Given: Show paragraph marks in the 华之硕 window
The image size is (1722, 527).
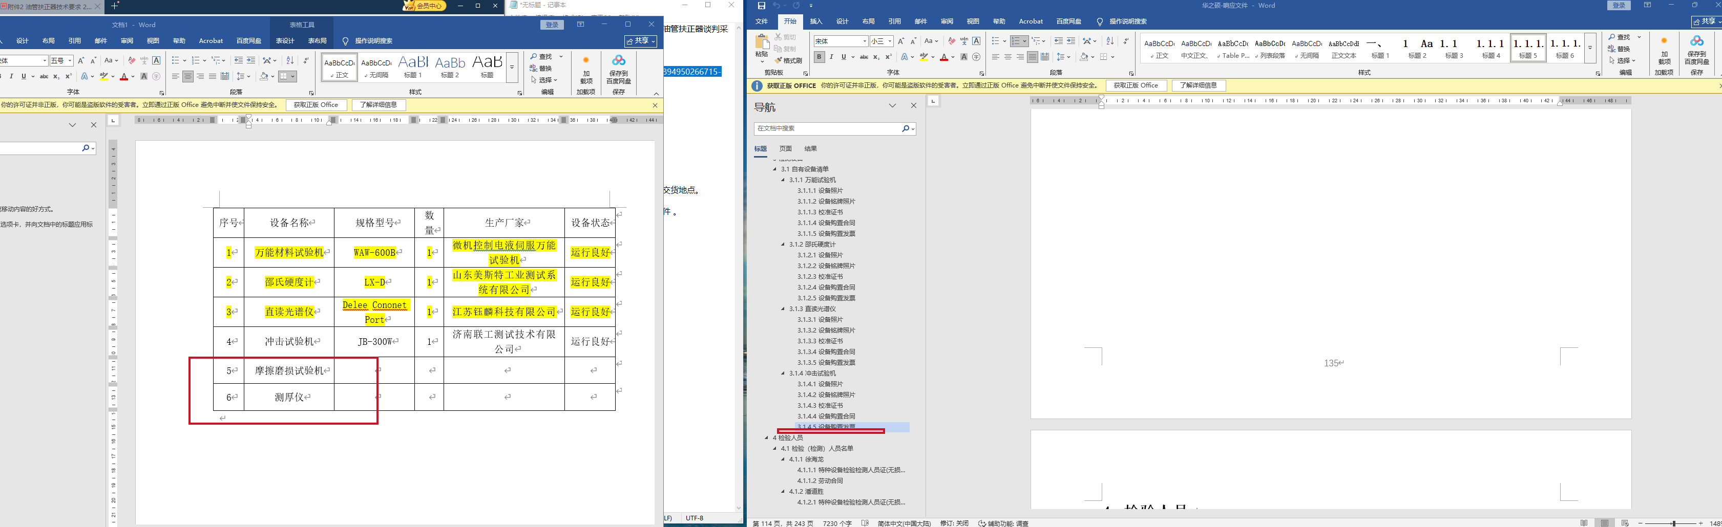Looking at the screenshot, I should click(1126, 41).
